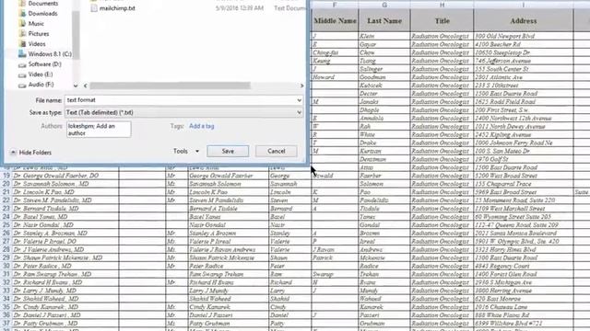This screenshot has height=331, width=590.
Task: Click the Downloads folder icon
Action: click(23, 14)
